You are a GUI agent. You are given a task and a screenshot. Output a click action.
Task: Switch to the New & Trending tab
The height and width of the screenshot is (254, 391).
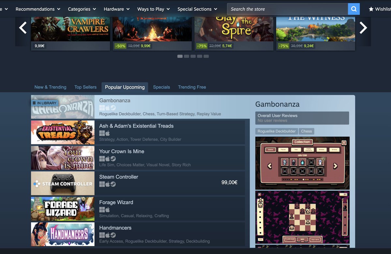coord(51,87)
